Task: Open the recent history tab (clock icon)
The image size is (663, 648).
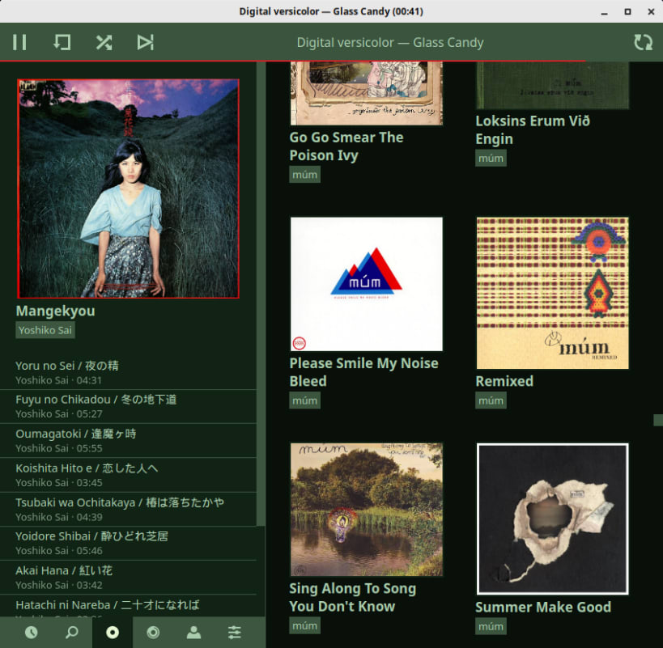Action: pyautogui.click(x=31, y=633)
